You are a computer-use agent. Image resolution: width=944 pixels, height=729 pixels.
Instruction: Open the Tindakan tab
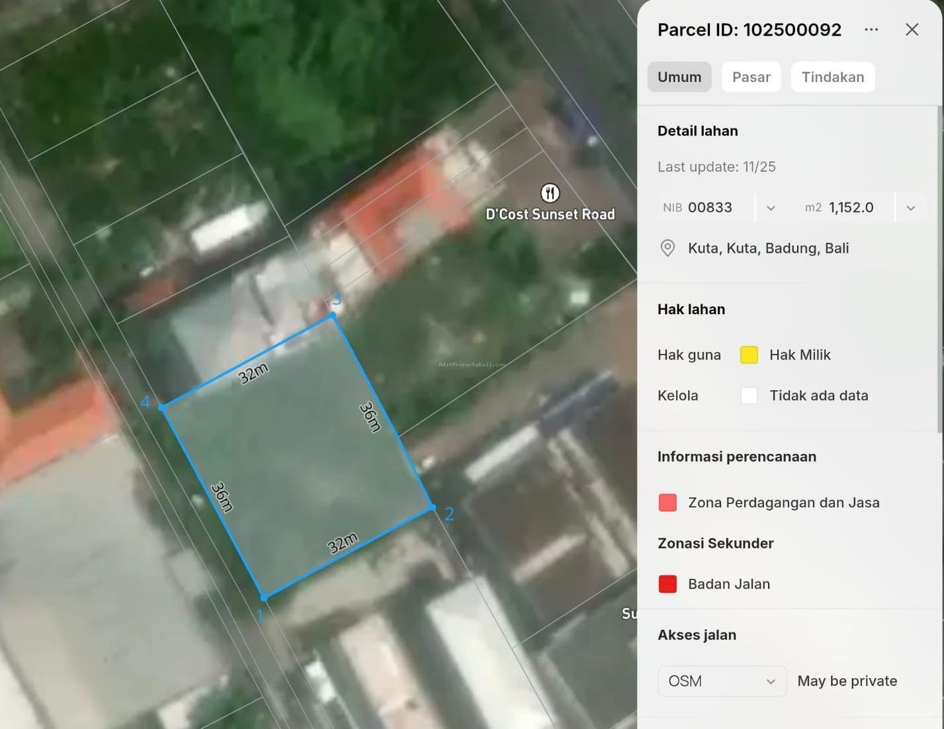(832, 77)
